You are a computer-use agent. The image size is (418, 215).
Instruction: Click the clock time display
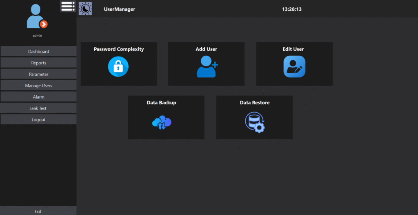coord(291,9)
